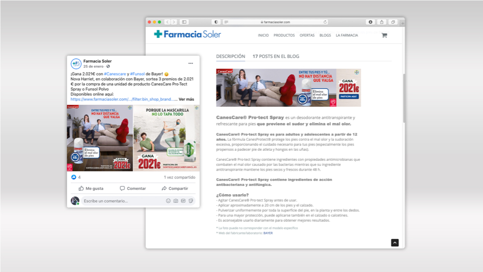Click farmaciasoler.com address bar
The width and height of the screenshot is (483, 272).
[x=275, y=22]
